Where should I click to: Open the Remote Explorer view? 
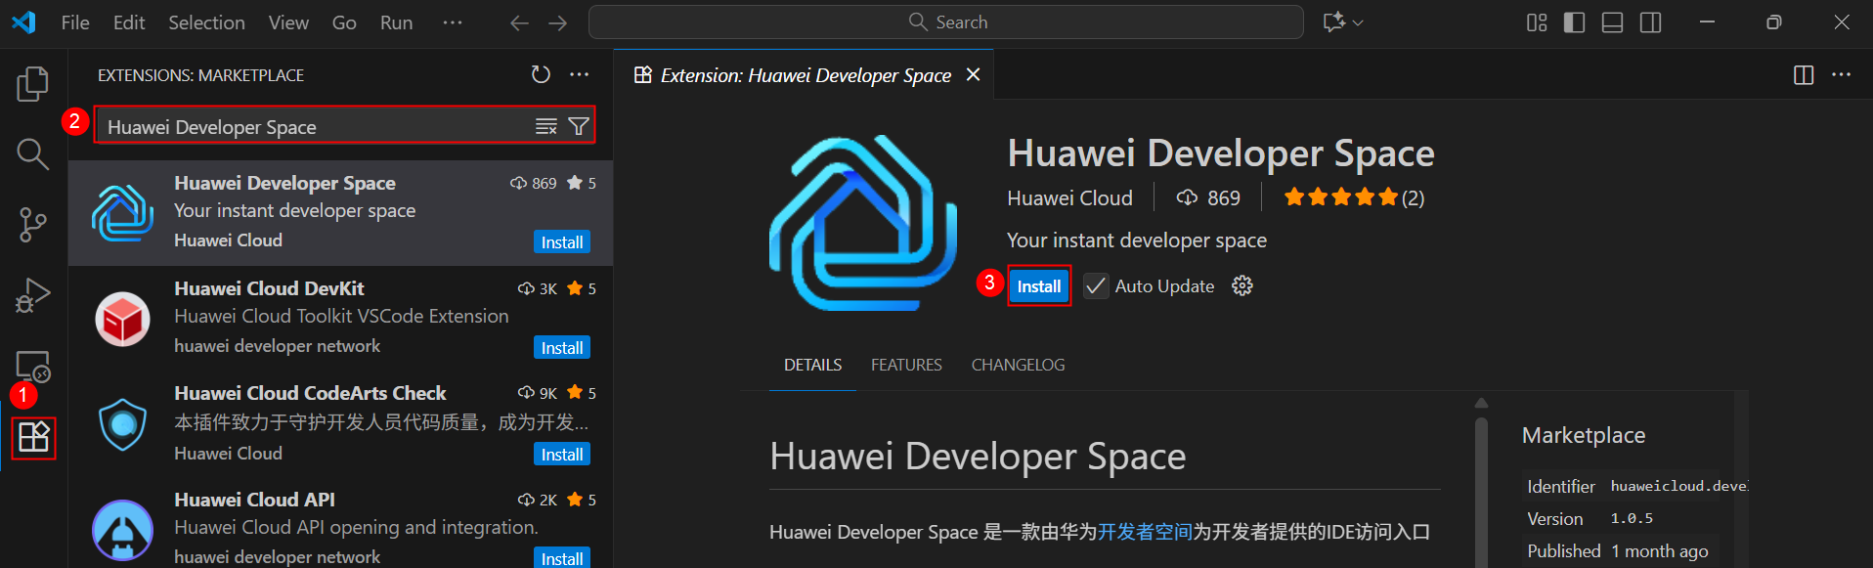32,366
